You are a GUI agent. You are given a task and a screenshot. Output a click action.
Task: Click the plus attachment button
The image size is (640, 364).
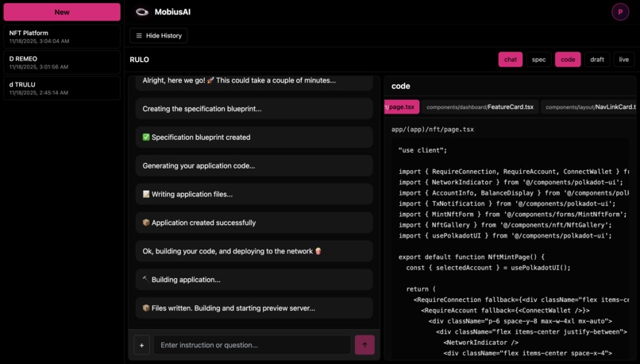141,345
